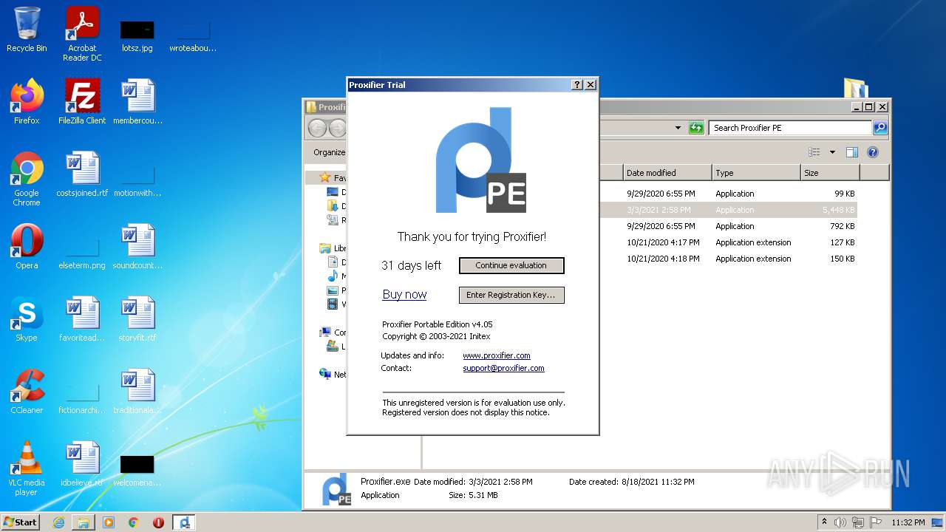Launch Acrobat Reader DC shortcut
The image size is (946, 532).
(82, 34)
